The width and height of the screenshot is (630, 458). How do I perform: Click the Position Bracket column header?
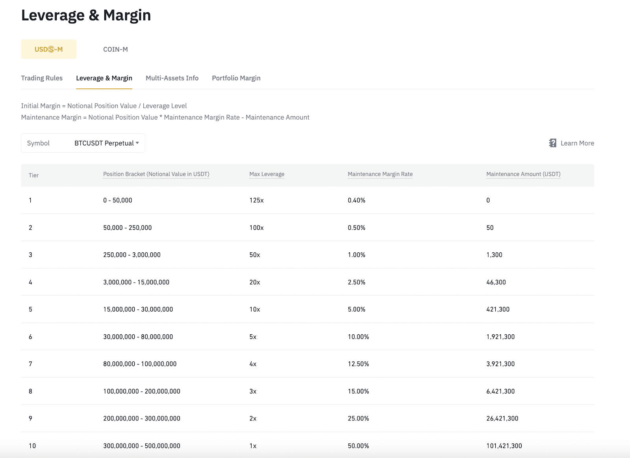(156, 174)
